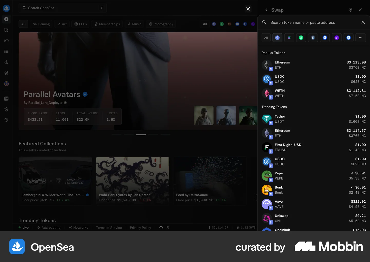Go back using Swap panel chevron
The width and height of the screenshot is (370, 262).
pyautogui.click(x=266, y=10)
